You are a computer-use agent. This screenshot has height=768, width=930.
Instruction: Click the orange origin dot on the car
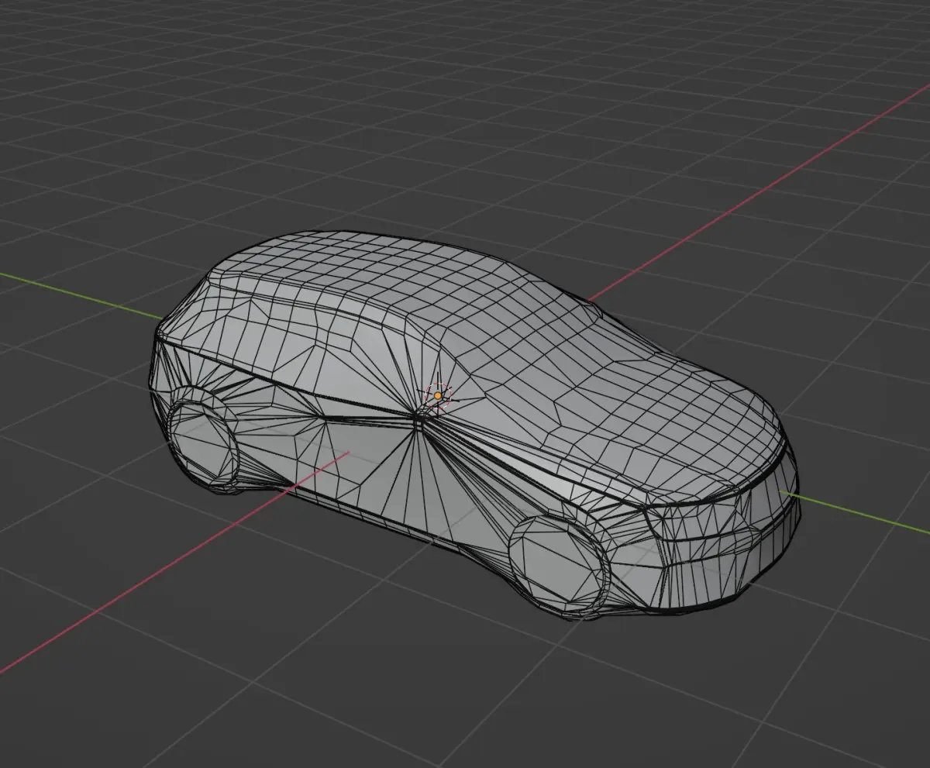[438, 395]
